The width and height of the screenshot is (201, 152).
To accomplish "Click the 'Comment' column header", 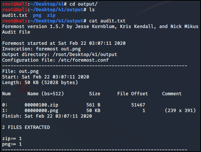I will point(172,94).
